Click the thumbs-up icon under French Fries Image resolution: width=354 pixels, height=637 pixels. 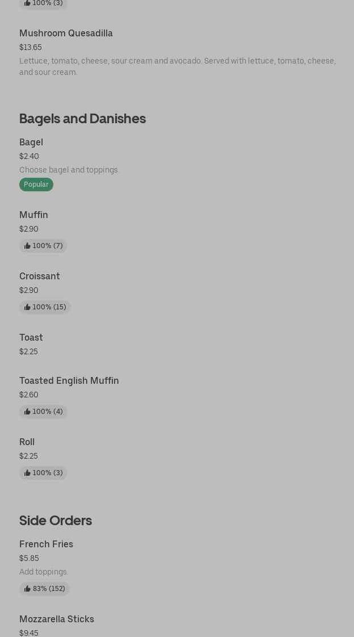(27, 589)
